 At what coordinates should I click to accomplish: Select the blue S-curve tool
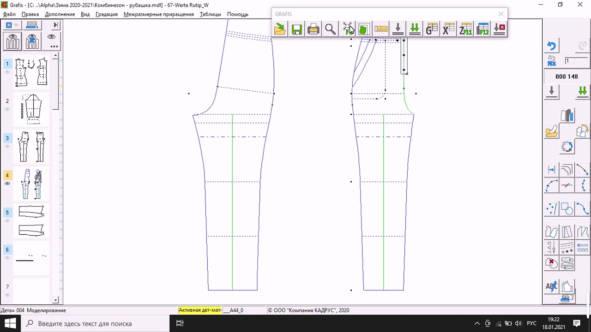click(x=582, y=209)
